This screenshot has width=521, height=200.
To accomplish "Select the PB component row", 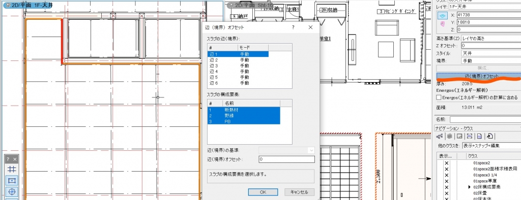I will (244, 121).
